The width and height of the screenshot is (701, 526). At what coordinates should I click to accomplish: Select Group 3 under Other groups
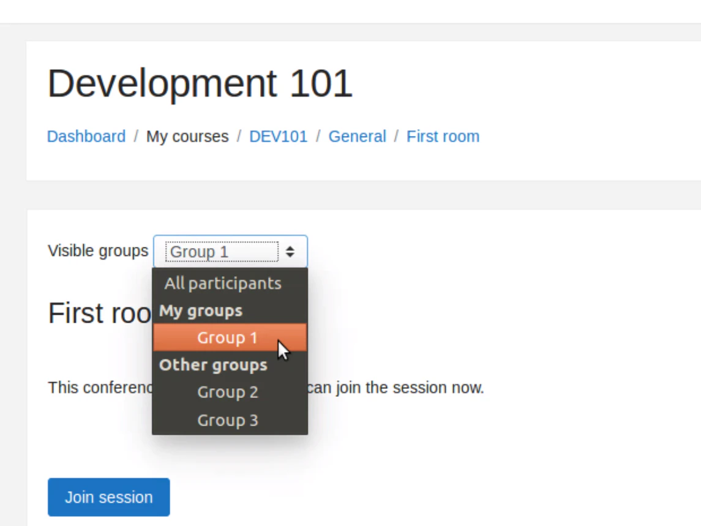click(227, 420)
